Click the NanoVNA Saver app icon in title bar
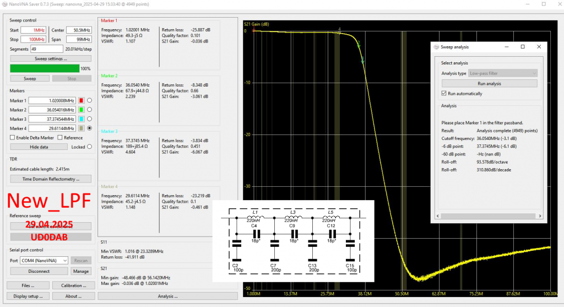Screen dimensions: 564x307 4,4
